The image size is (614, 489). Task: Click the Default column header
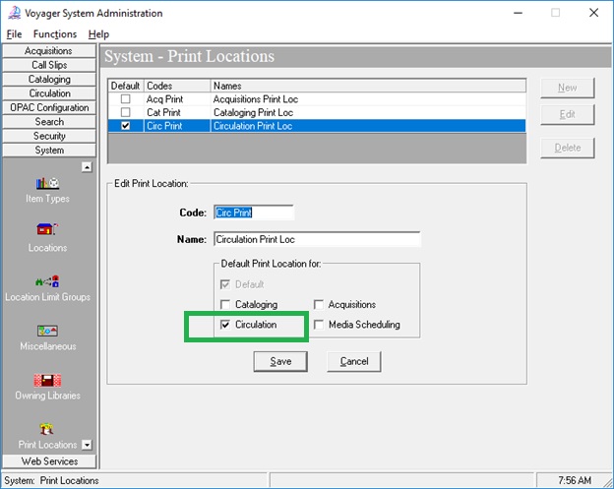pyautogui.click(x=126, y=86)
